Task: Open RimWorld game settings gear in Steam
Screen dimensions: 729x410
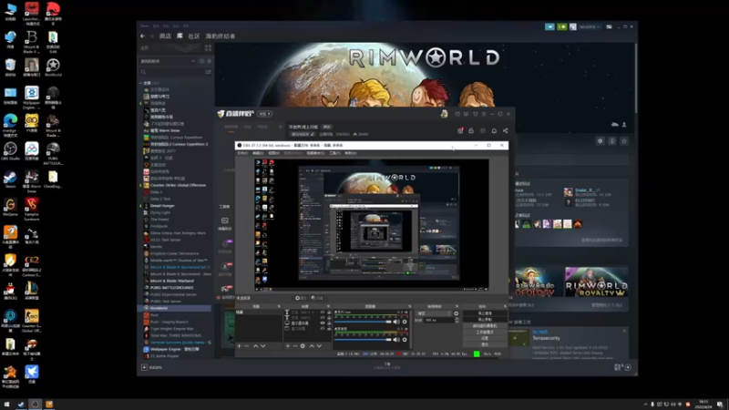Action: tap(601, 141)
